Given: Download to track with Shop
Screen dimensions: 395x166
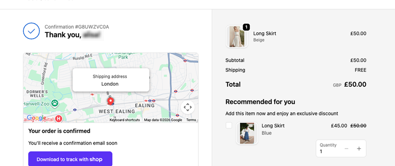Looking at the screenshot, I should pos(70,159).
